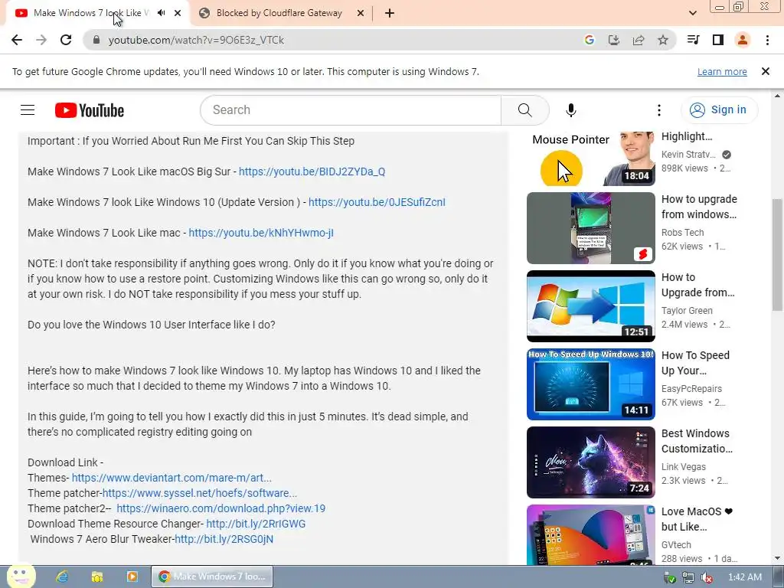Mute the YouTube tab audio indicator
The width and height of the screenshot is (784, 588).
tap(161, 13)
